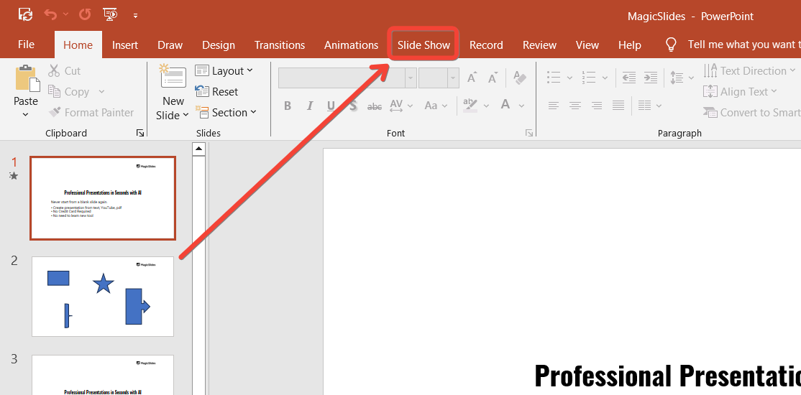
Task: Click Clear All Formatting icon
Action: click(520, 78)
